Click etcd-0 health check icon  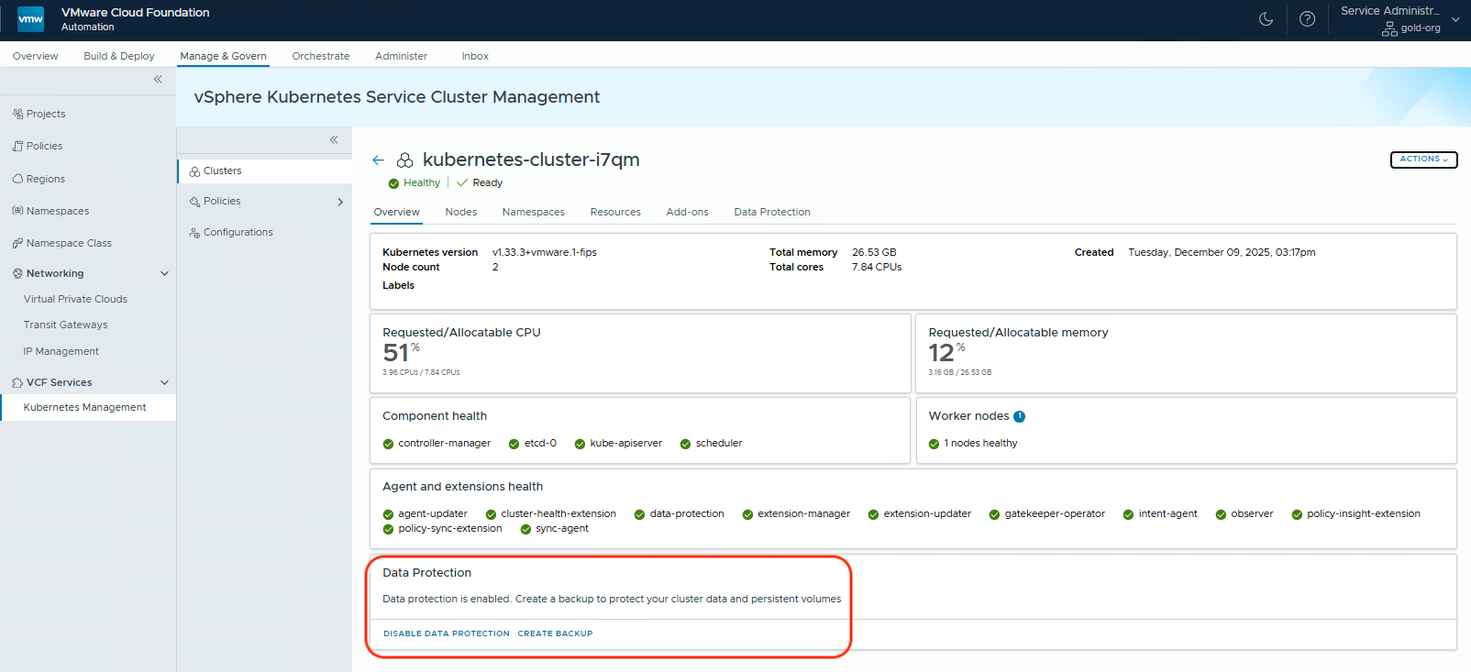[x=514, y=444]
